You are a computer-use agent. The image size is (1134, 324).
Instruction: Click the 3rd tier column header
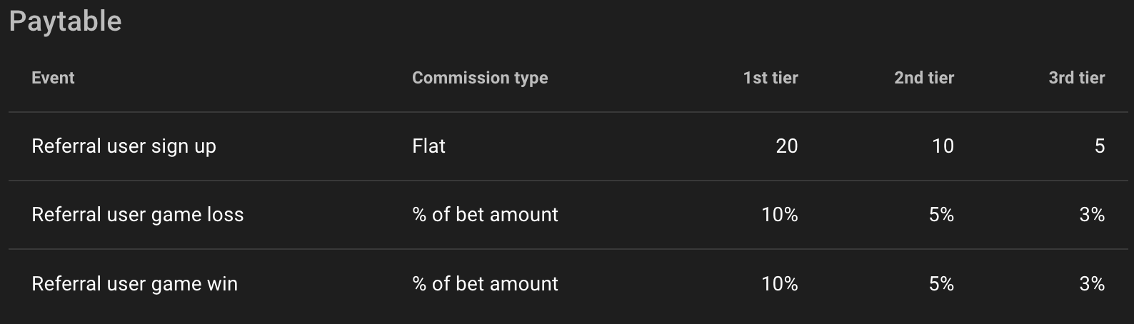(1076, 78)
